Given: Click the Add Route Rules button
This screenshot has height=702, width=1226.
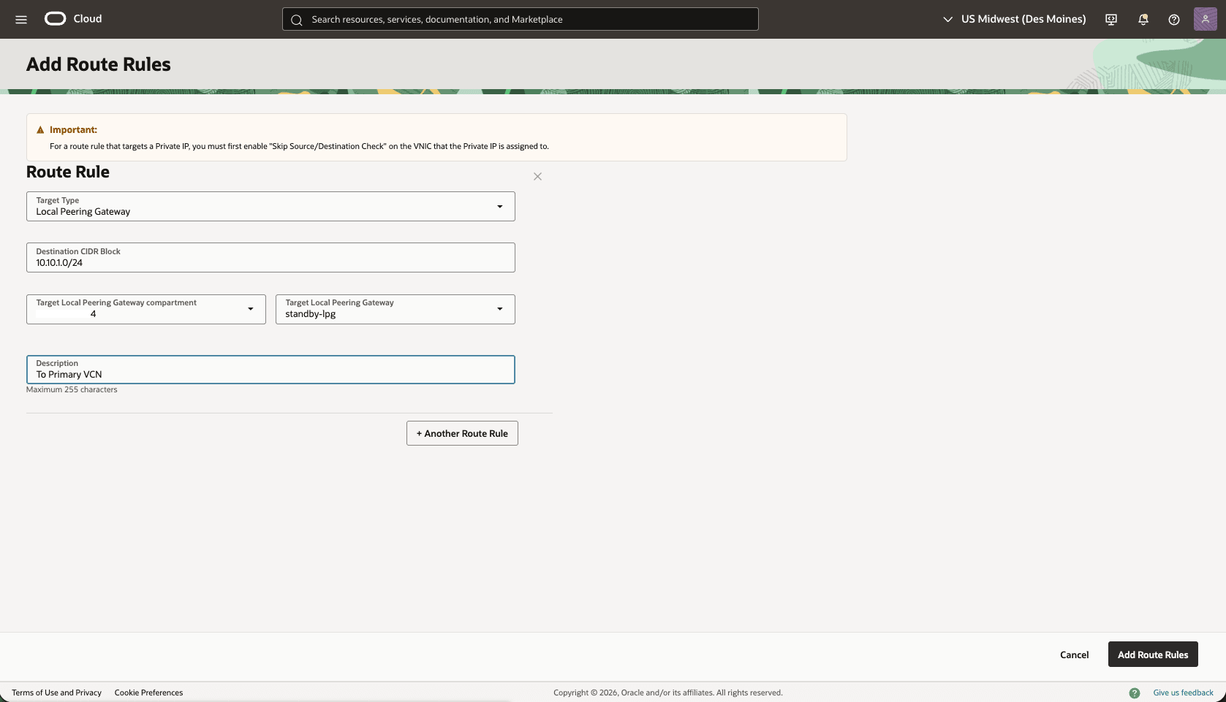Looking at the screenshot, I should click(x=1152, y=655).
